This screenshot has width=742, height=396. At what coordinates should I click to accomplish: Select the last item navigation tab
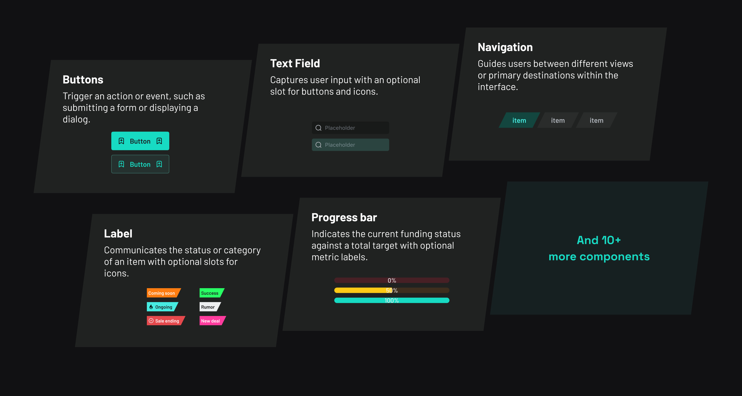tap(596, 120)
